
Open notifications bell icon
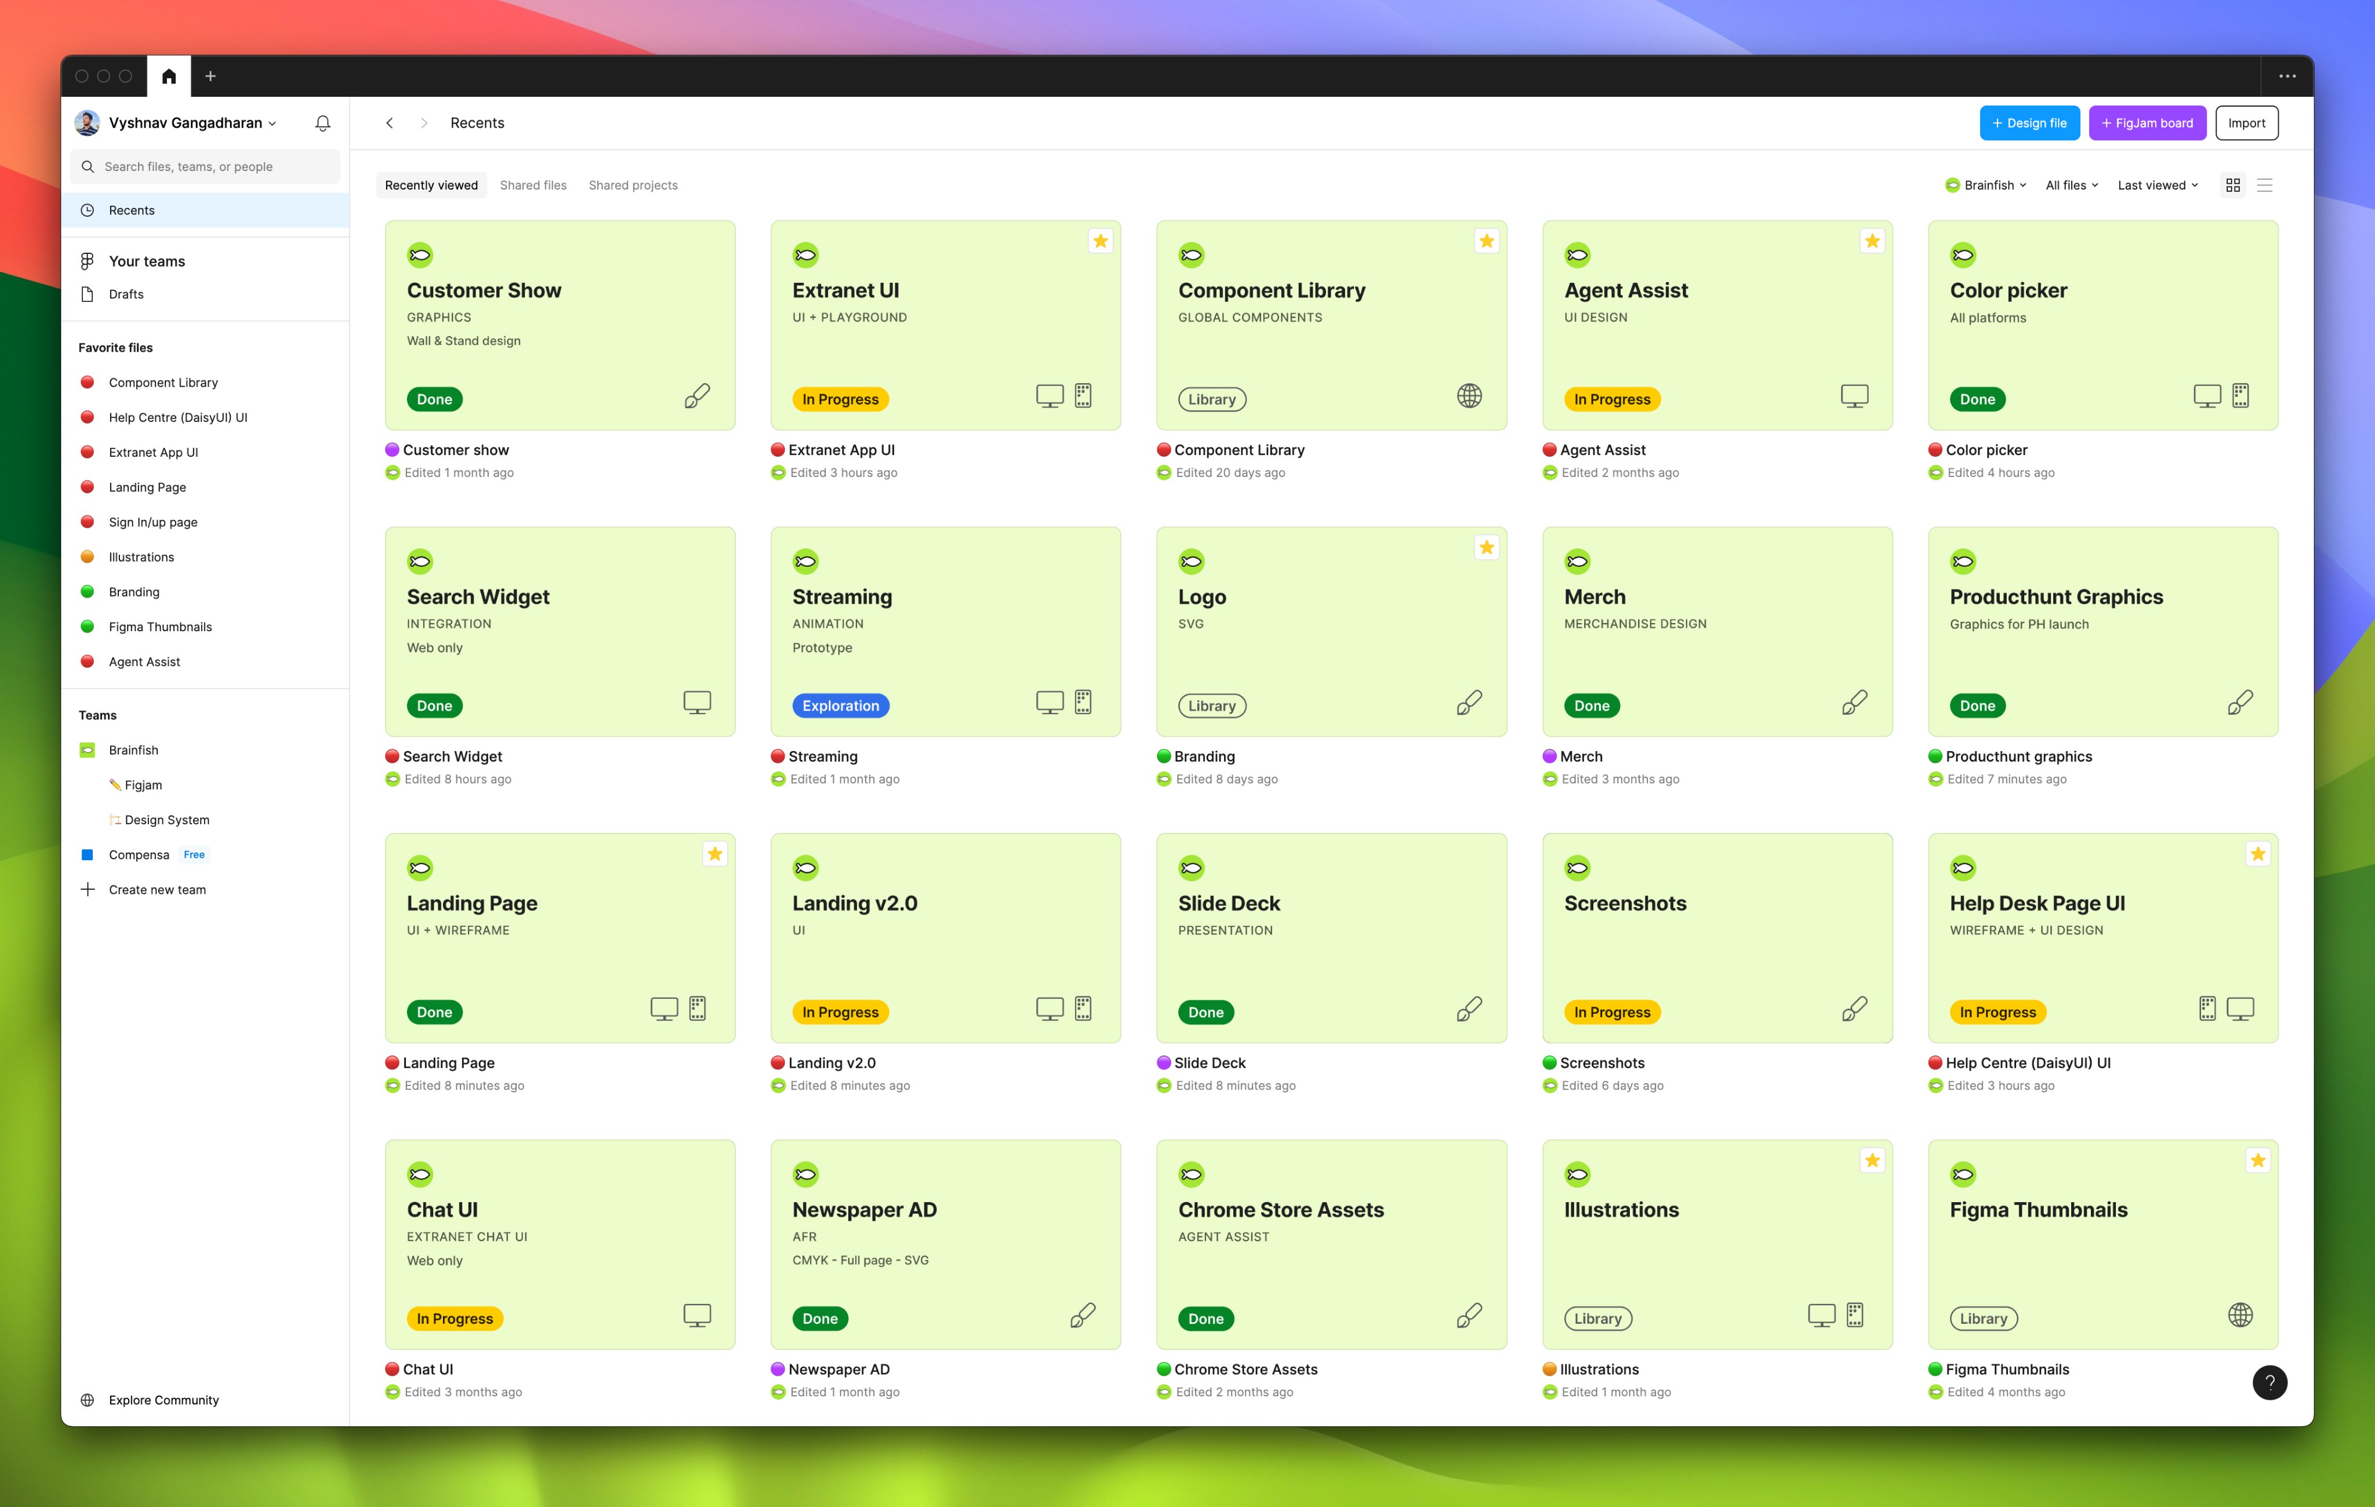coord(322,123)
